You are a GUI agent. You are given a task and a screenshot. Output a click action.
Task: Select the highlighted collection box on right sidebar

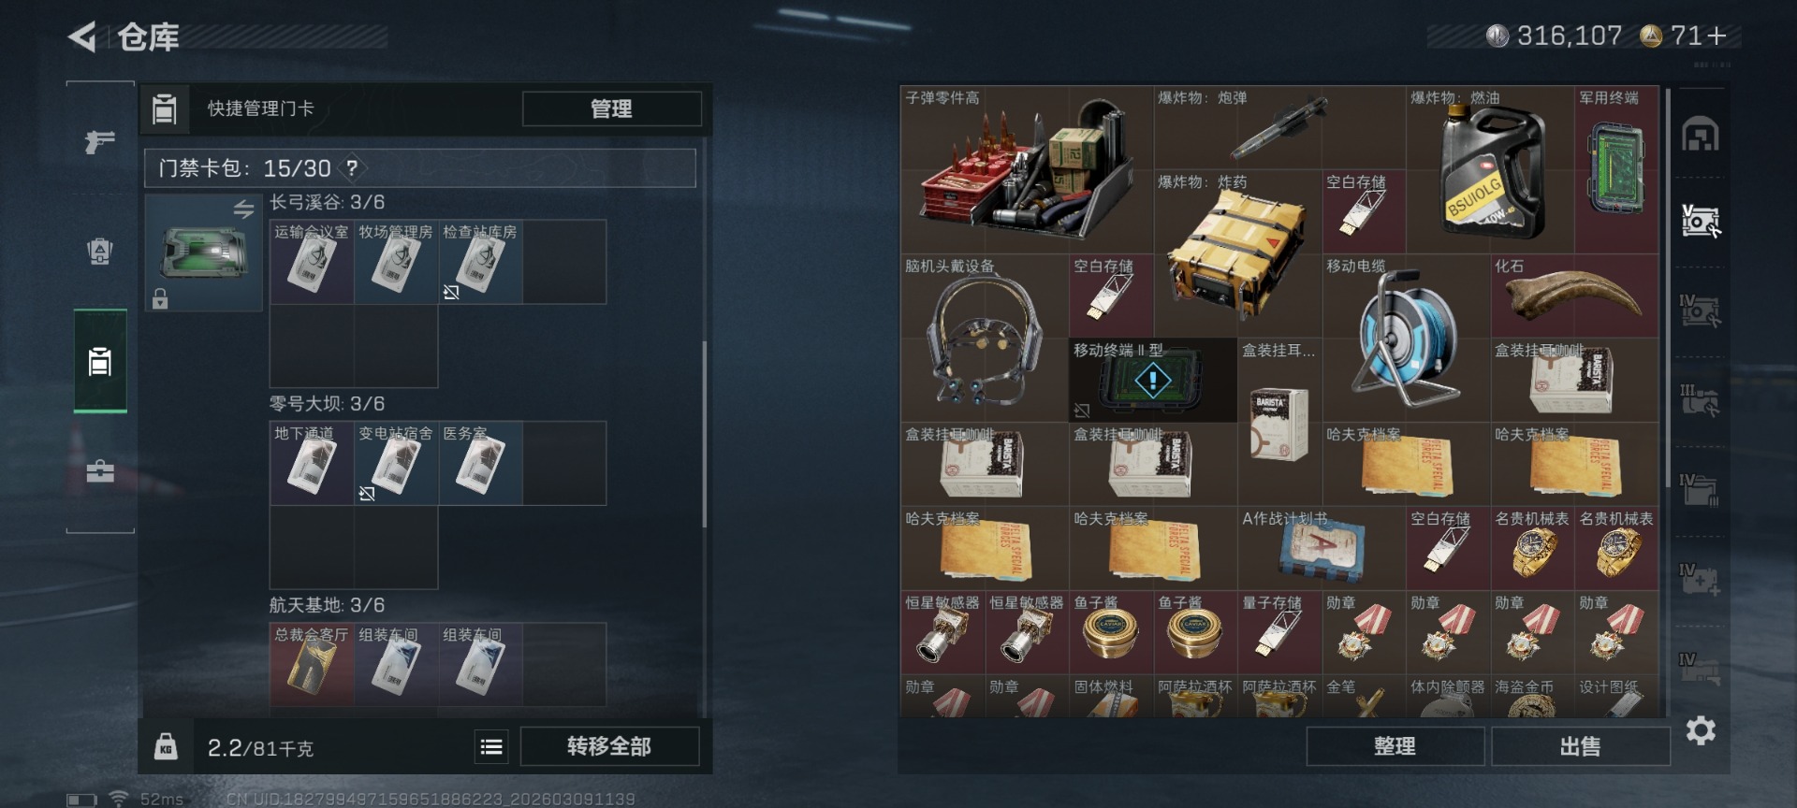point(1701,222)
